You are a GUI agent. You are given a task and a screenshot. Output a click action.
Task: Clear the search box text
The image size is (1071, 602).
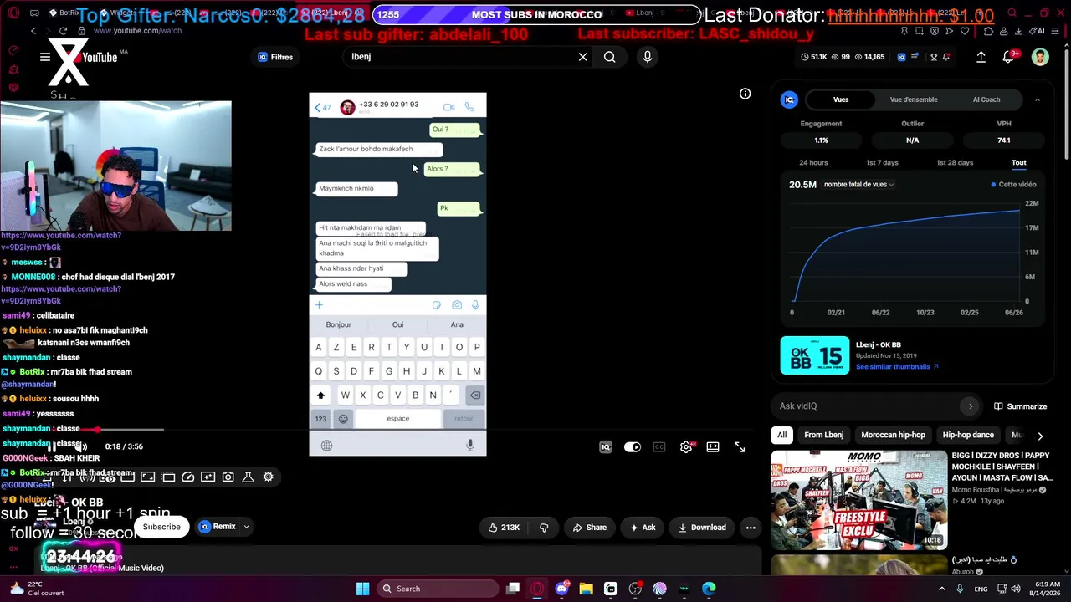pos(583,57)
